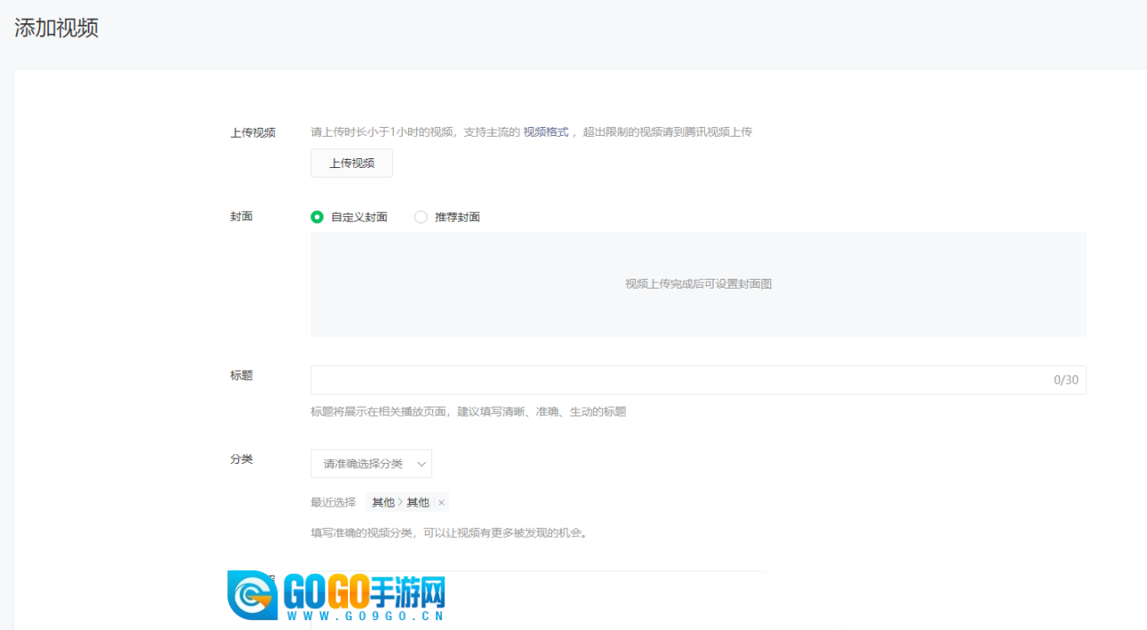
Task: Click the GOGO circular logo icon
Action: pyautogui.click(x=252, y=595)
